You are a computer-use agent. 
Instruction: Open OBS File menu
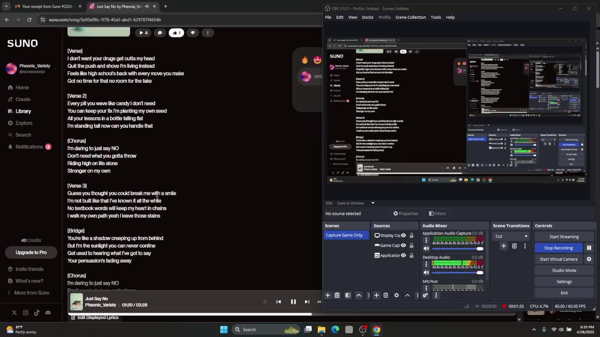[x=328, y=17]
